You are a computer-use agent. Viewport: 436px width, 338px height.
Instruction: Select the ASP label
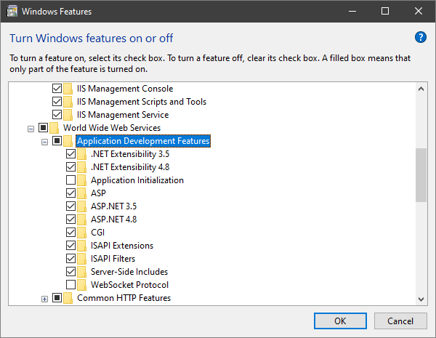click(x=98, y=193)
